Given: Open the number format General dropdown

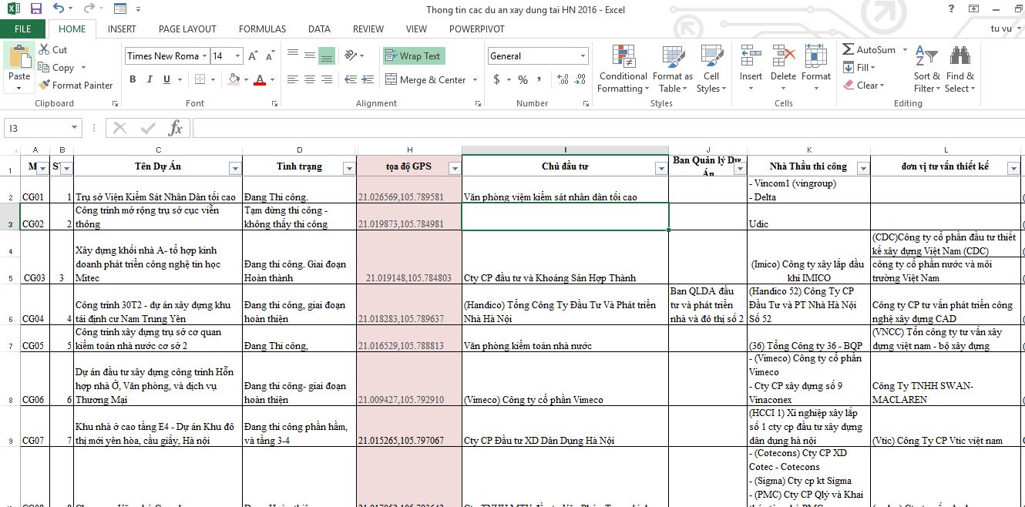Looking at the screenshot, I should [583, 56].
